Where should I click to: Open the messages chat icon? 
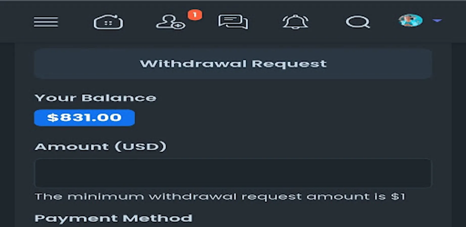click(x=233, y=22)
